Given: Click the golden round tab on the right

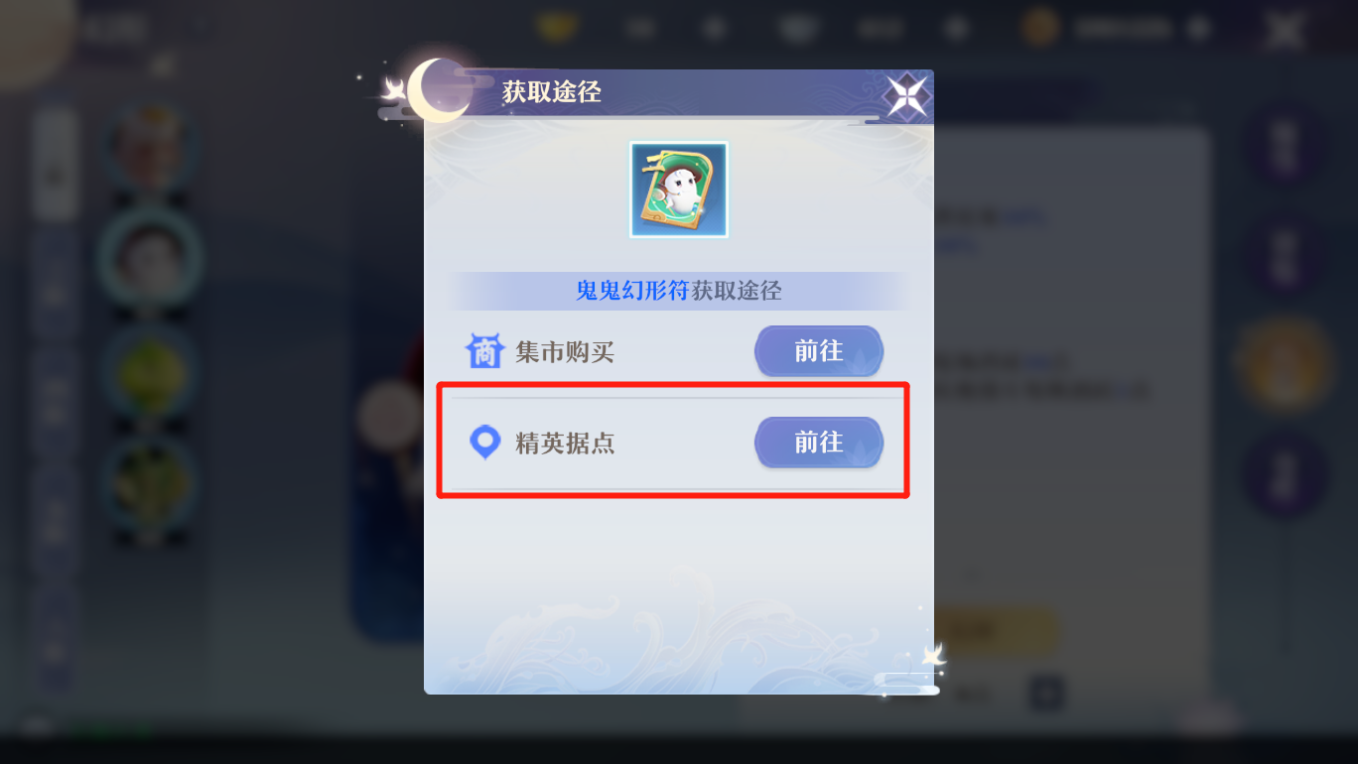Looking at the screenshot, I should click(1288, 368).
